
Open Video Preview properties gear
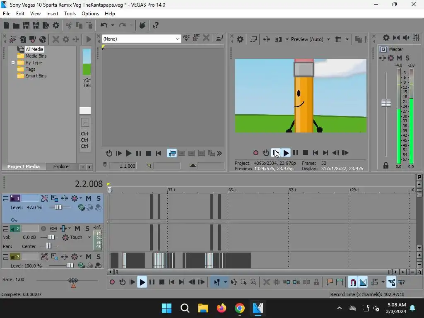pos(240,39)
